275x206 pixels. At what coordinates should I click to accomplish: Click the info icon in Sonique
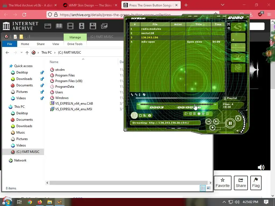point(150,116)
